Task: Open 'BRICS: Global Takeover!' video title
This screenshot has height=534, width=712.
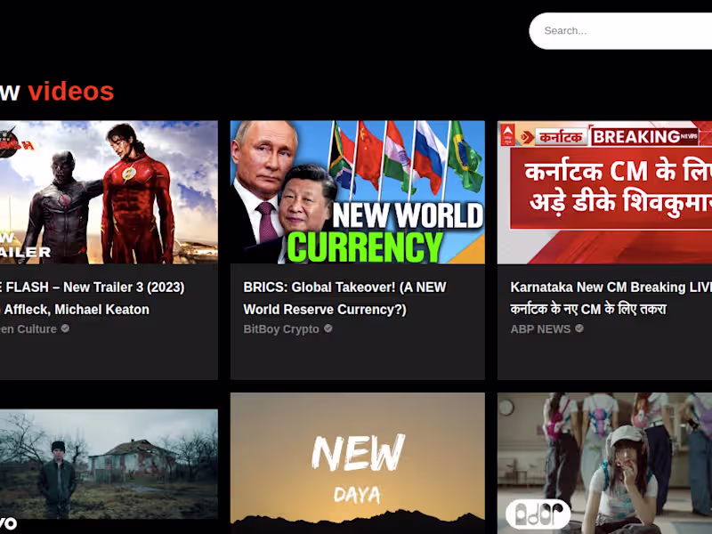Action: (x=344, y=298)
